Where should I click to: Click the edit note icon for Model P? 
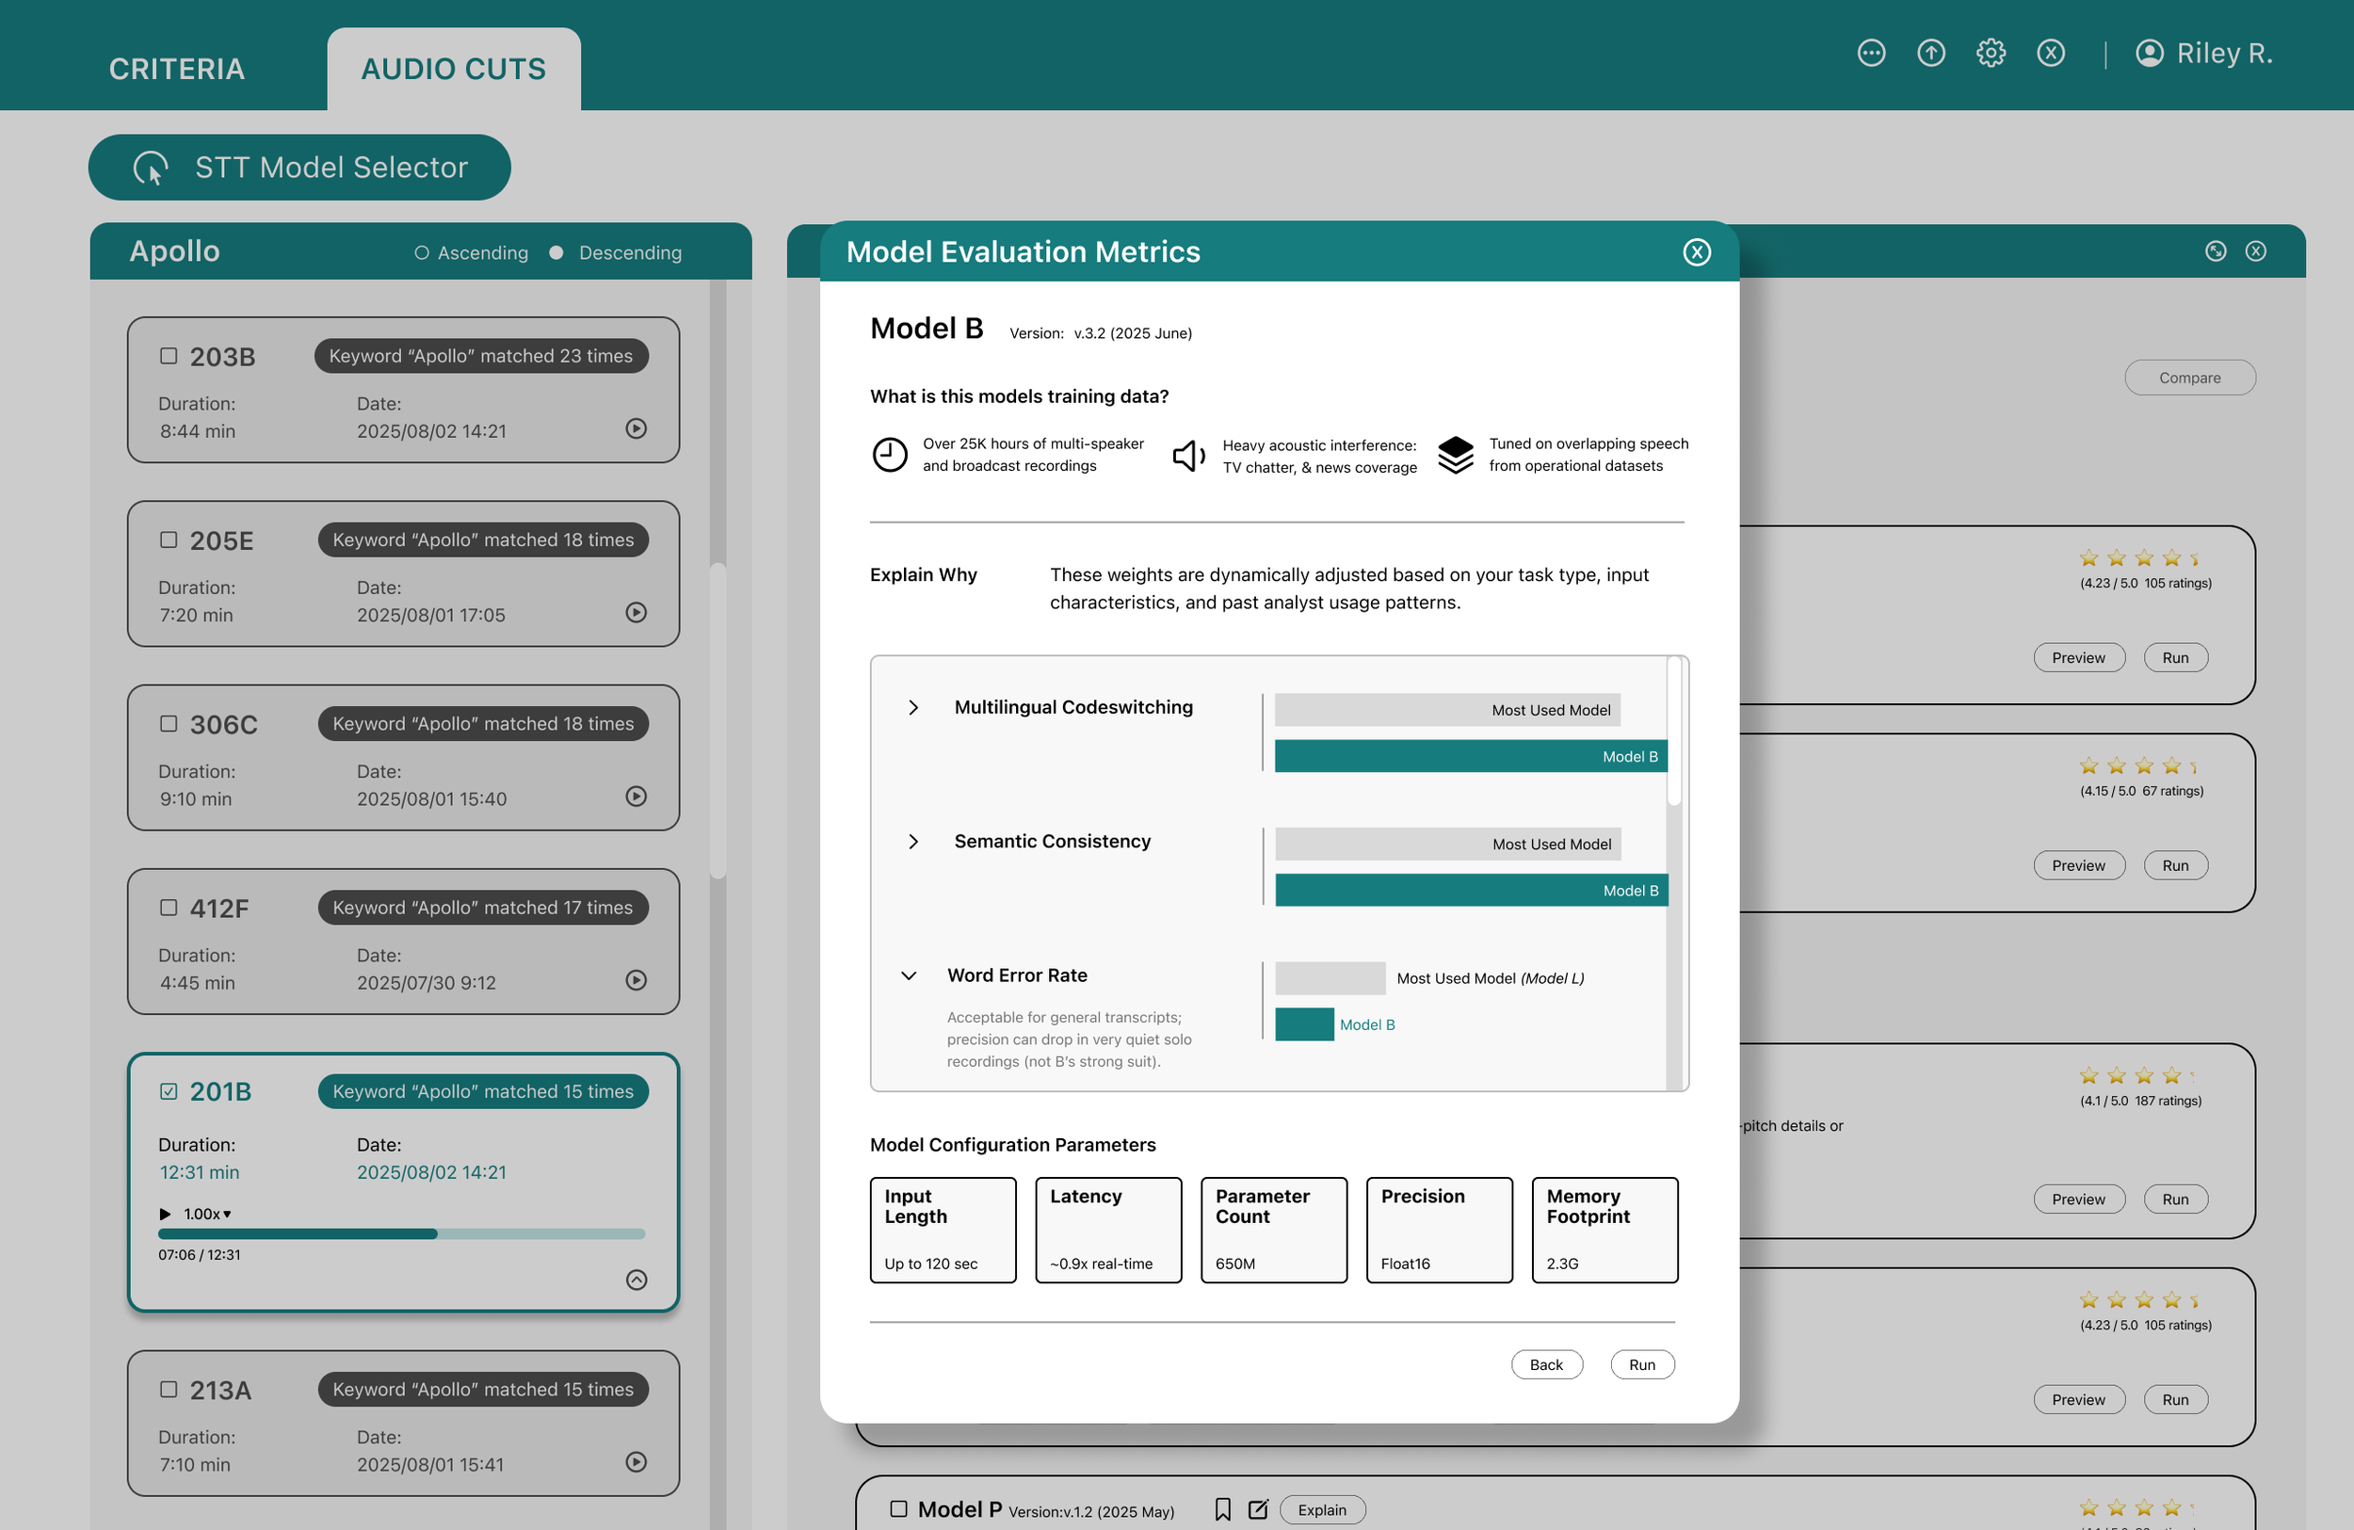pyautogui.click(x=1257, y=1509)
